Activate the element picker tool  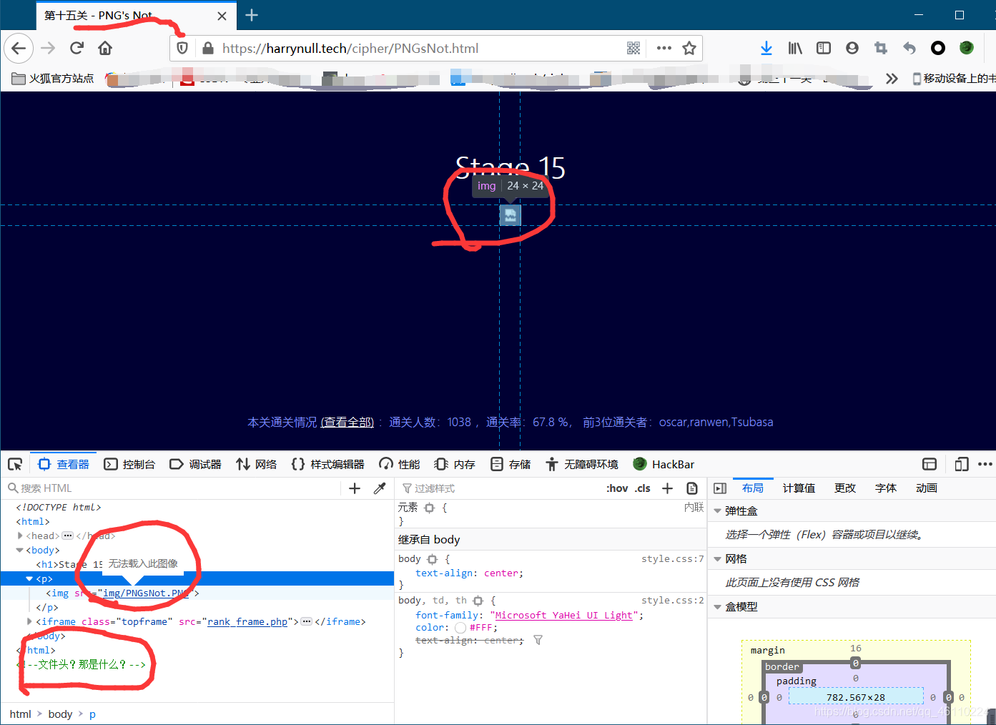(15, 464)
